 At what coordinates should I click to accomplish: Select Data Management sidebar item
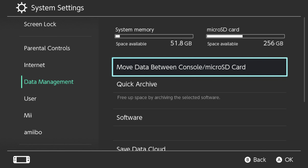49,82
